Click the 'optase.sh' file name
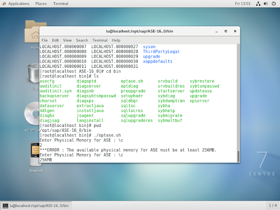The height and width of the screenshot is (210, 280). (x=132, y=81)
